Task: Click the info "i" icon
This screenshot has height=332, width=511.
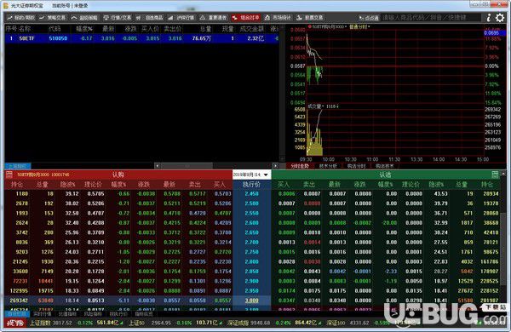Action: pos(489,18)
